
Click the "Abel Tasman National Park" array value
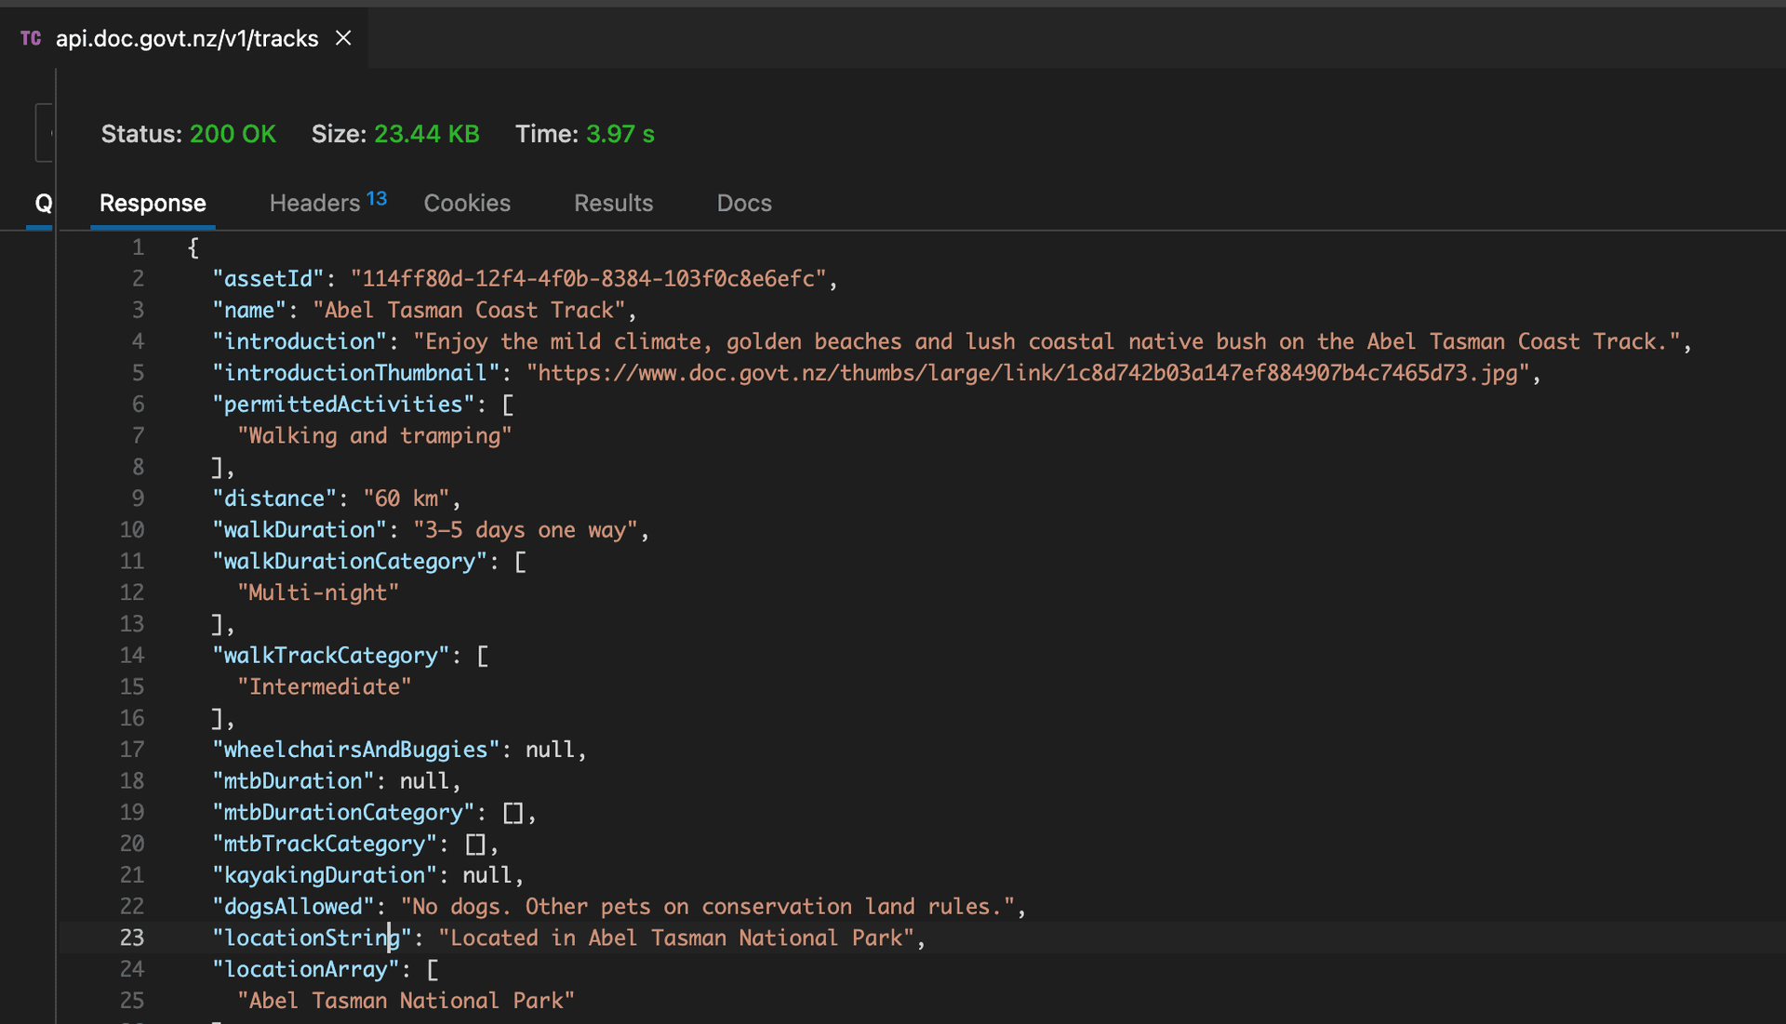point(407,1001)
